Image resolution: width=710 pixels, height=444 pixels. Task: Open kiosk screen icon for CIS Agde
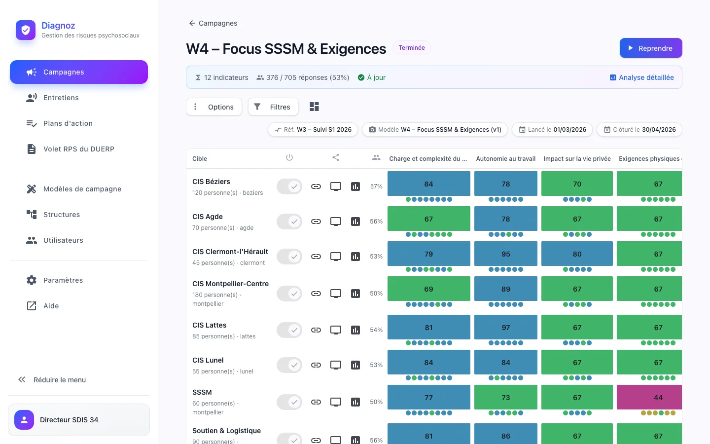coord(336,222)
